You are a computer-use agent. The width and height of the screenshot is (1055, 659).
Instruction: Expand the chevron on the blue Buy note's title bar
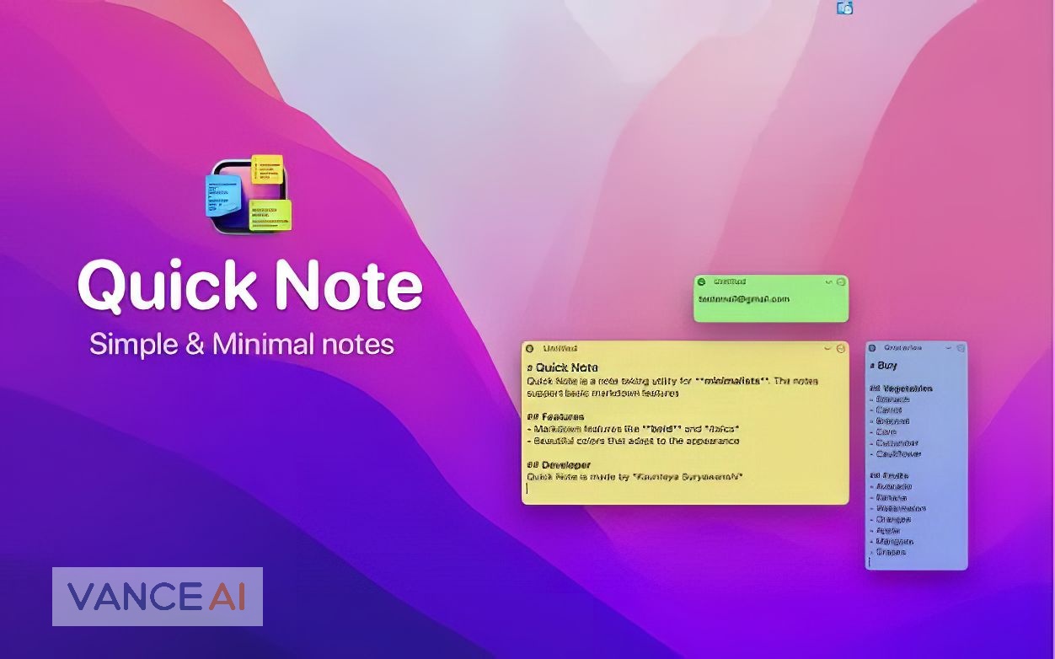pyautogui.click(x=951, y=347)
